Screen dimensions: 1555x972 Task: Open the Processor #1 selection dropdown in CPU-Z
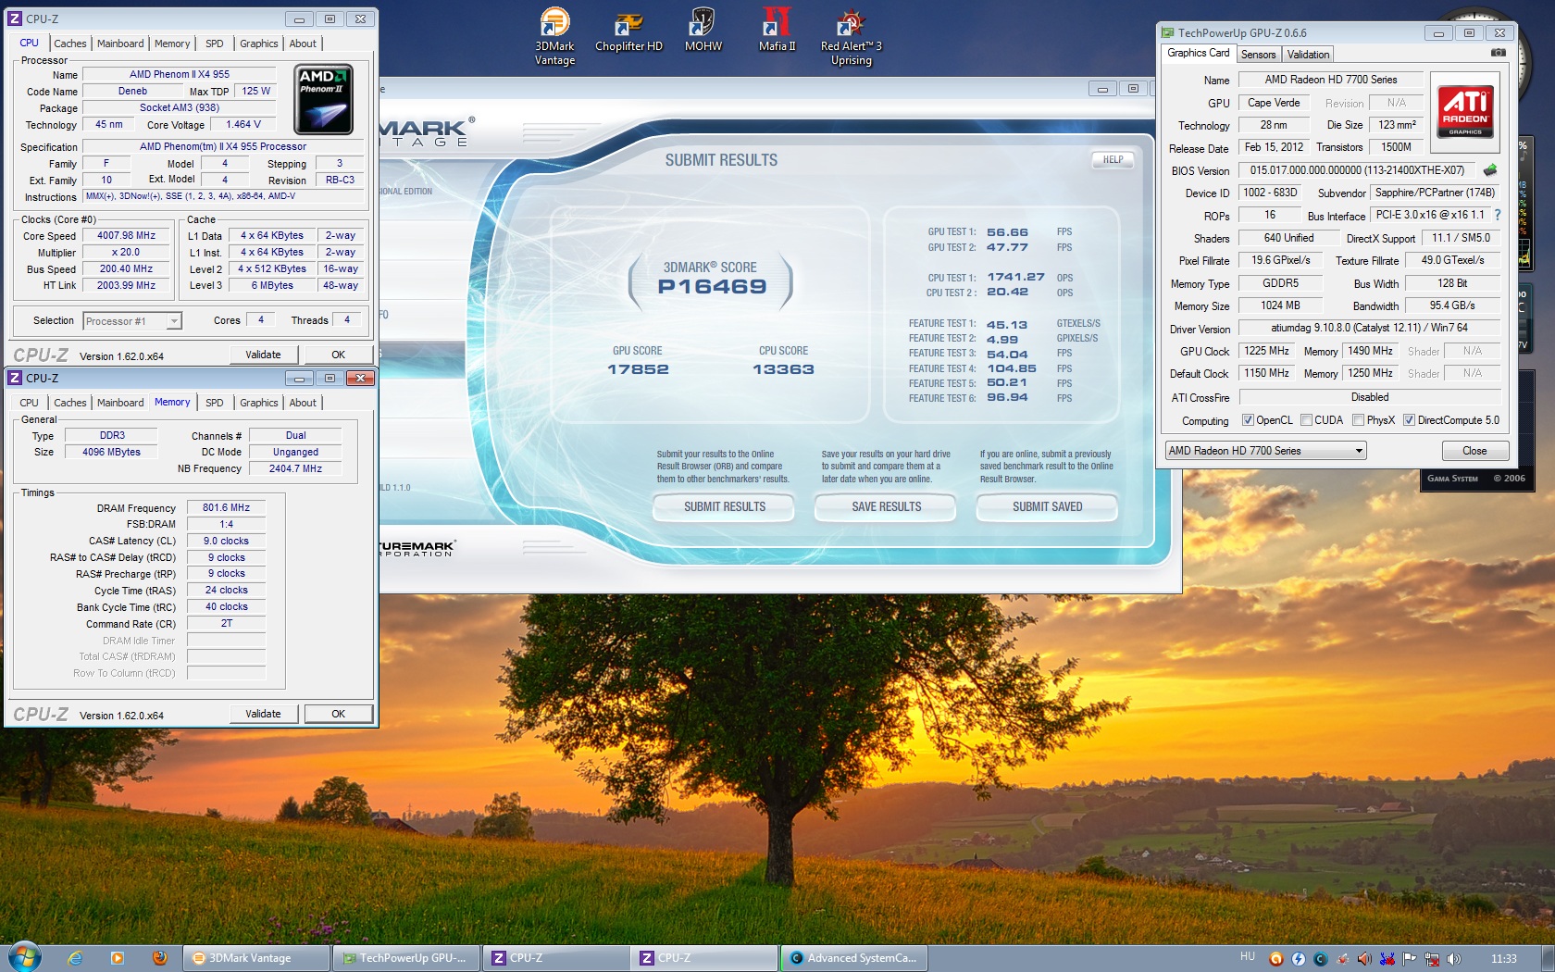132,321
